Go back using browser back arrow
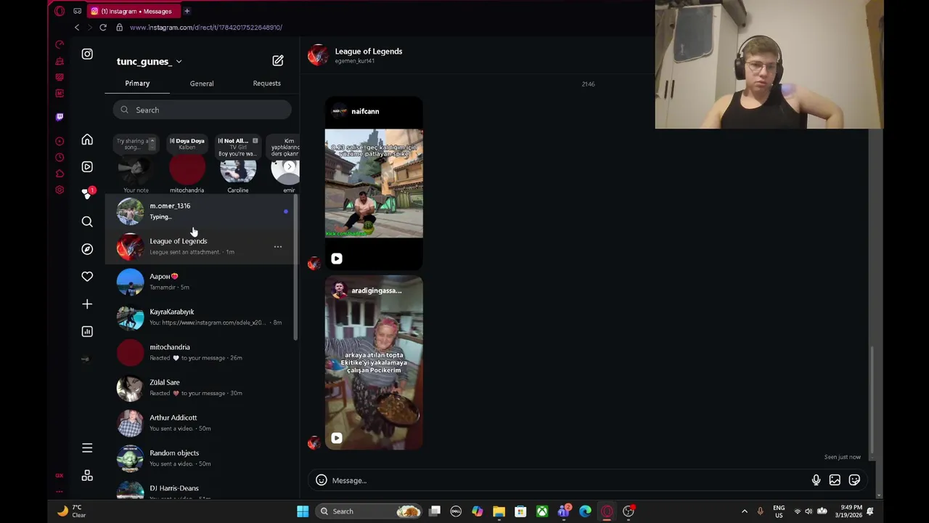 (77, 28)
